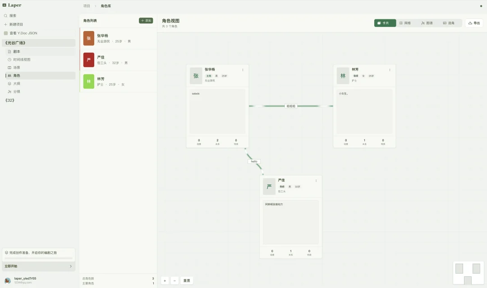The height and width of the screenshot is (288, 487).
Task: Click the minimap in bottom right corner
Action: coord(468,273)
